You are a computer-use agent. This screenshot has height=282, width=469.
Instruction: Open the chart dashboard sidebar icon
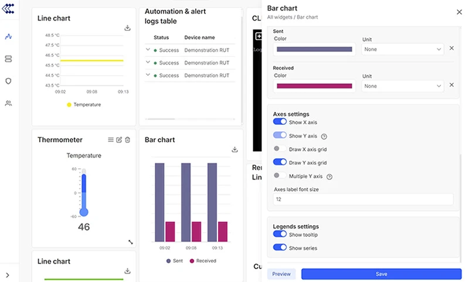tap(8, 36)
